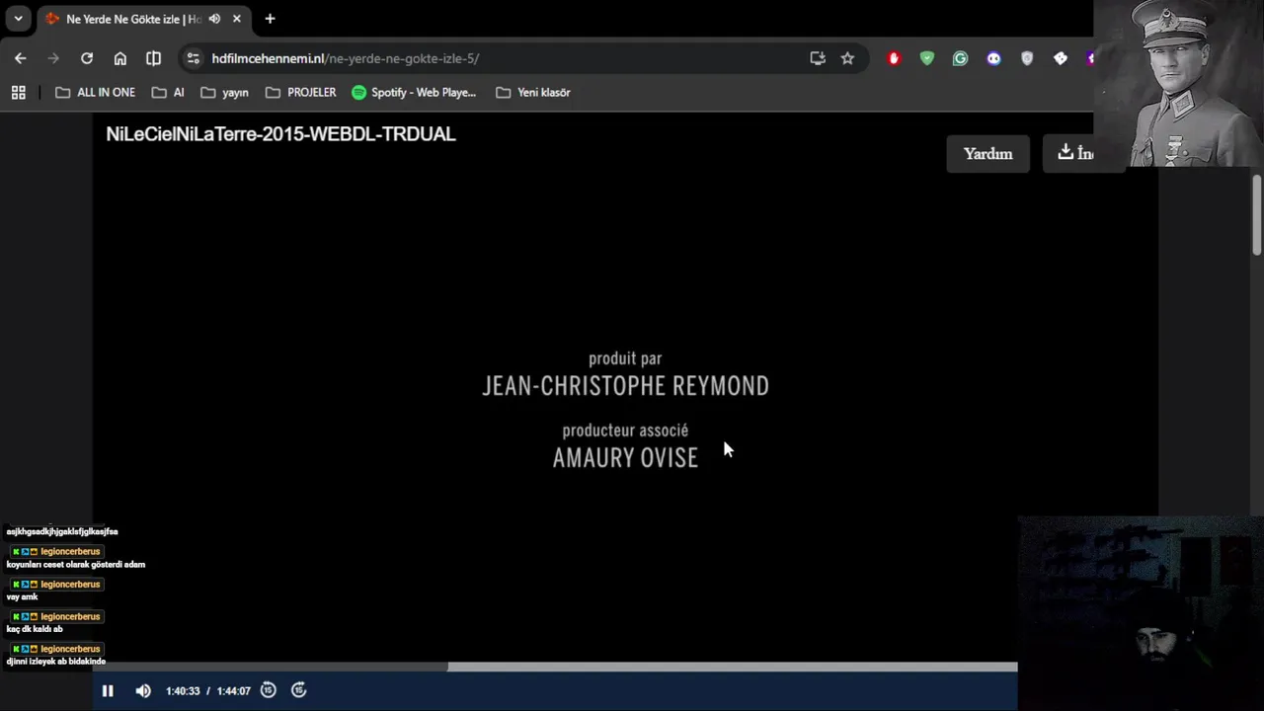
Task: Mute the tab via its speaker icon
Action: click(214, 19)
